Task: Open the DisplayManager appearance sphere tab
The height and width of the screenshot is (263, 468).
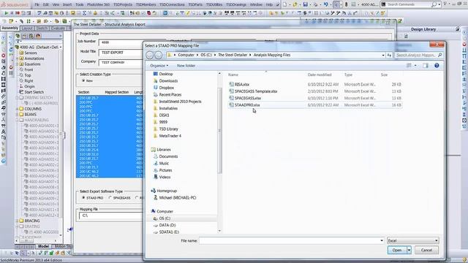Action: click(38, 36)
